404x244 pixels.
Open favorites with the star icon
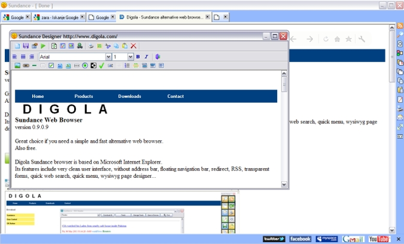(x=349, y=39)
